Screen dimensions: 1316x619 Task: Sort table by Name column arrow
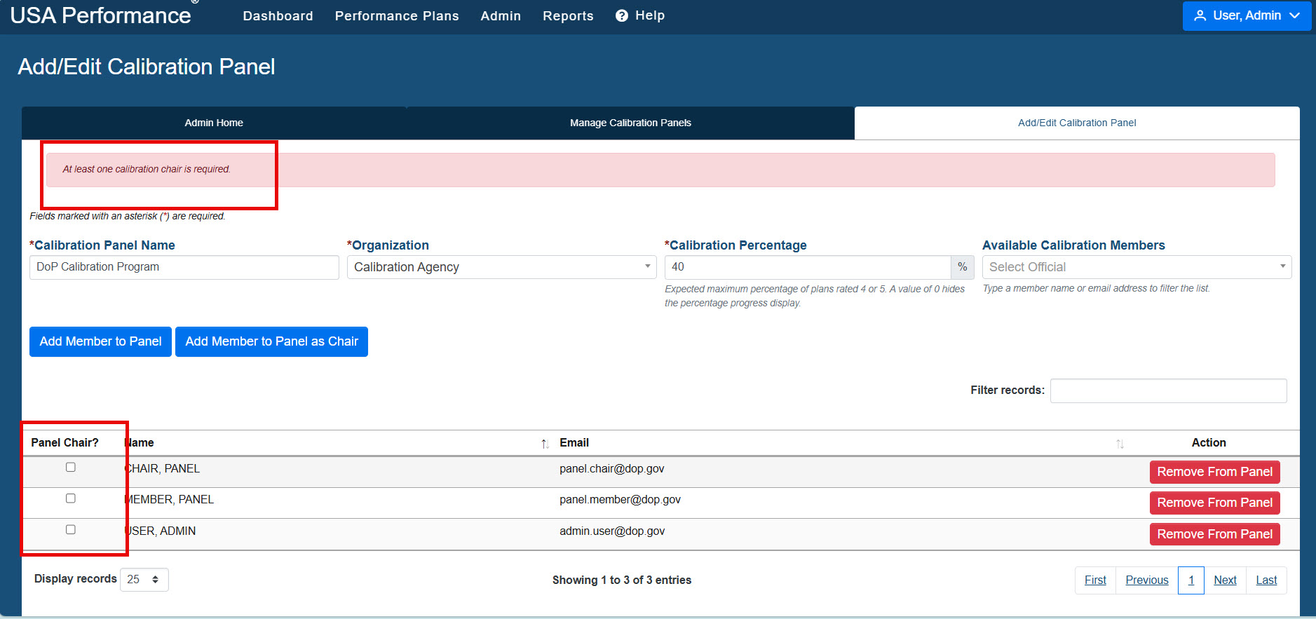click(545, 443)
